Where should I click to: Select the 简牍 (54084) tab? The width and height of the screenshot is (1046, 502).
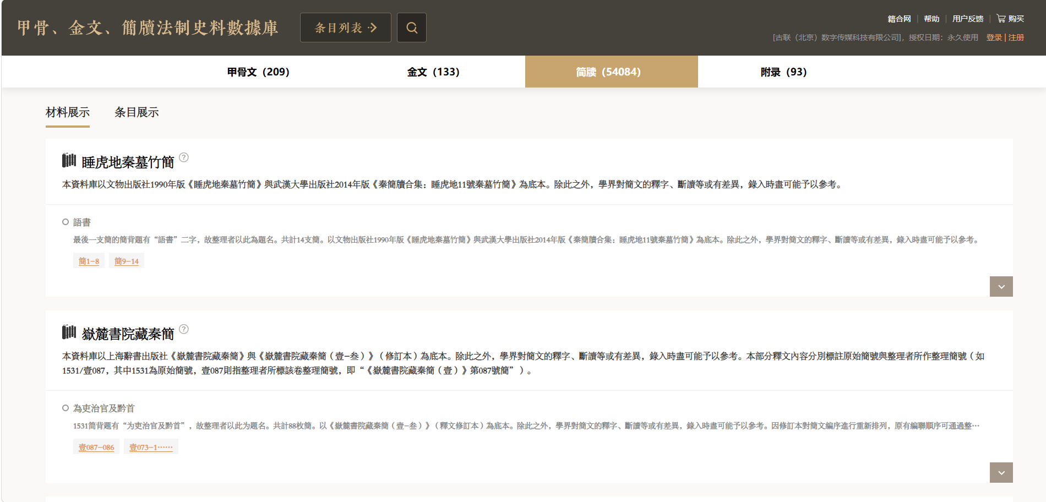click(611, 72)
